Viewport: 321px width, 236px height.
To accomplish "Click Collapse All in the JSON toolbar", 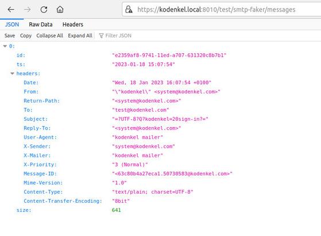I will [50, 36].
